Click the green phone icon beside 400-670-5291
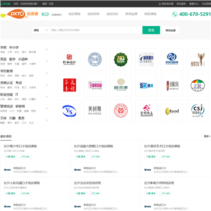The width and height of the screenshot is (211, 211). click(175, 14)
